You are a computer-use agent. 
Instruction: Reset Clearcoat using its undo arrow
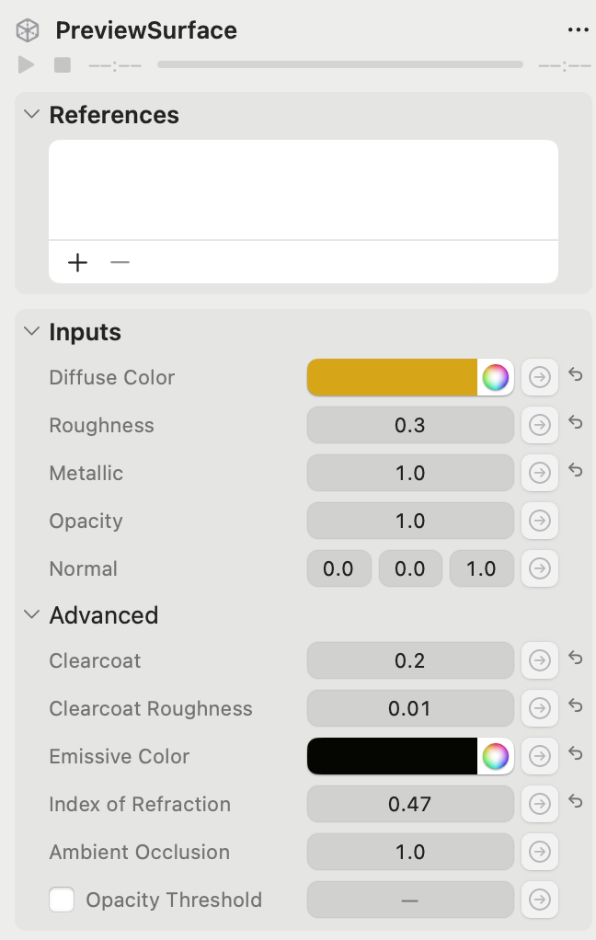(576, 659)
